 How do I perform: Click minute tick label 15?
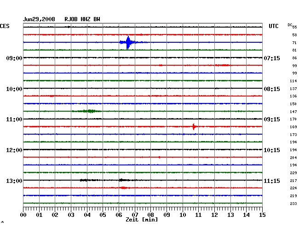pyautogui.click(x=262, y=215)
